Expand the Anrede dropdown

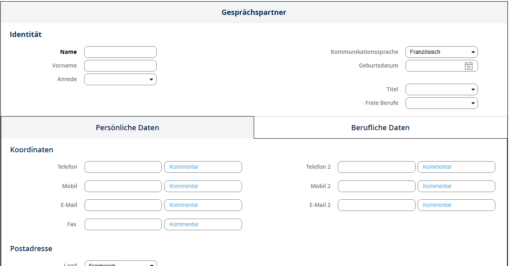(x=120, y=80)
